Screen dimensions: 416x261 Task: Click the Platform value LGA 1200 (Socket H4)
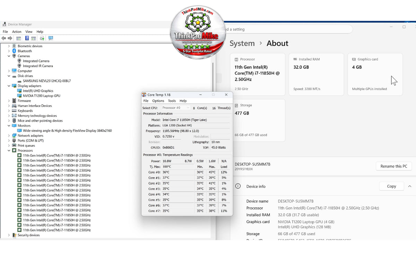coord(196,125)
